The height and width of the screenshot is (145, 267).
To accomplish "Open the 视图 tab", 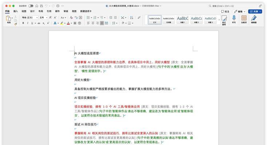I will pyautogui.click(x=74, y=11).
